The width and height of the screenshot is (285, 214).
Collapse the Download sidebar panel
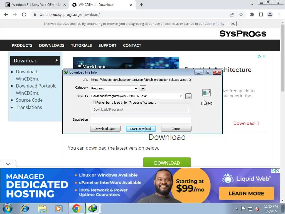click(56, 60)
